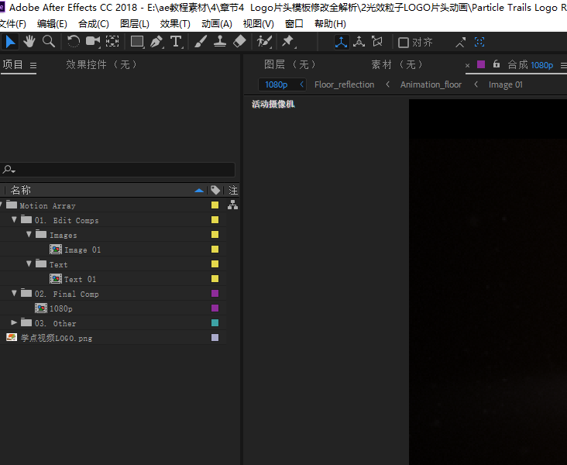Screen dimensions: 567x465
Task: Open the 合成(C) menu
Action: pos(94,24)
